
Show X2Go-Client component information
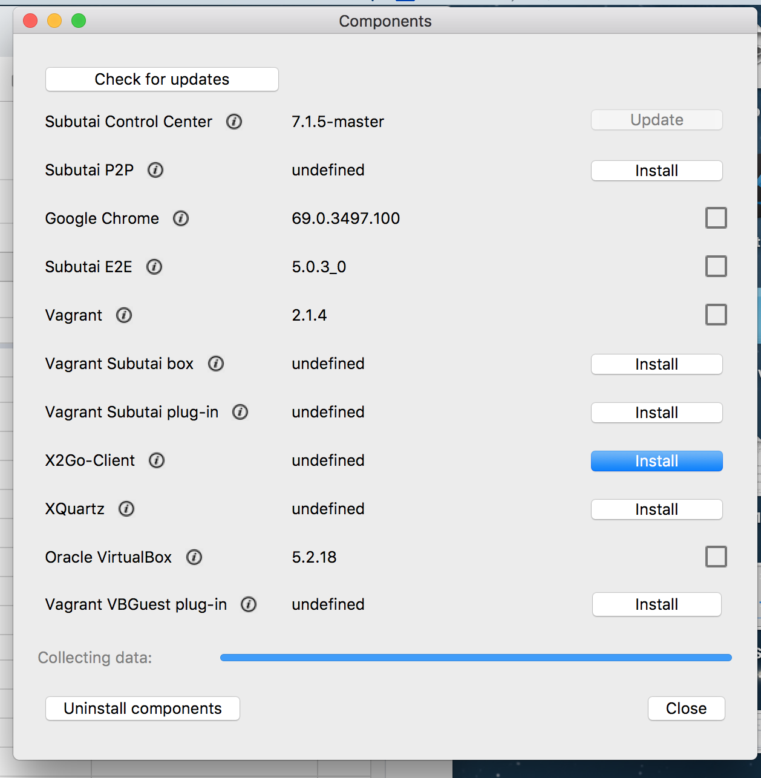click(156, 460)
